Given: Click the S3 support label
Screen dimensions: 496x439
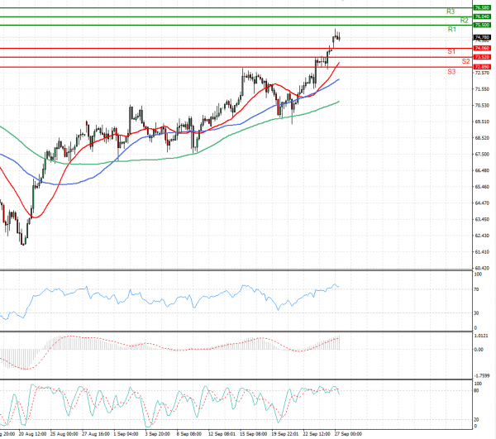Looking at the screenshot, I should pyautogui.click(x=451, y=72).
